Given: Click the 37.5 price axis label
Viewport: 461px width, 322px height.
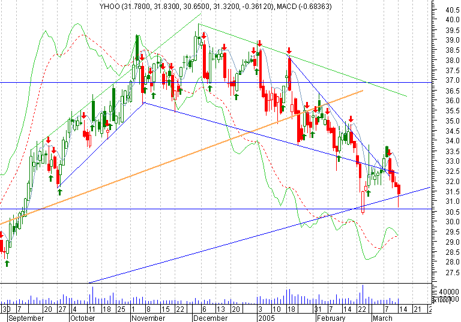Looking at the screenshot, I should coord(452,71).
